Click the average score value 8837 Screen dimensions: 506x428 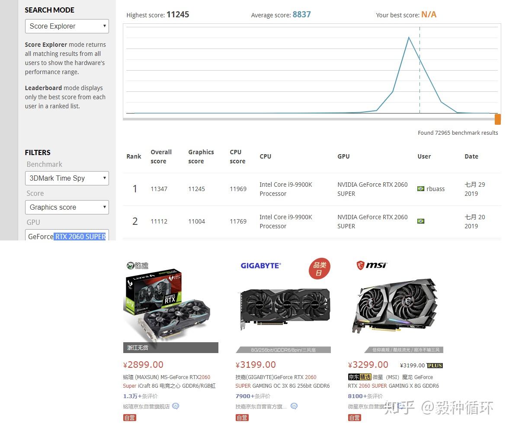(x=301, y=15)
